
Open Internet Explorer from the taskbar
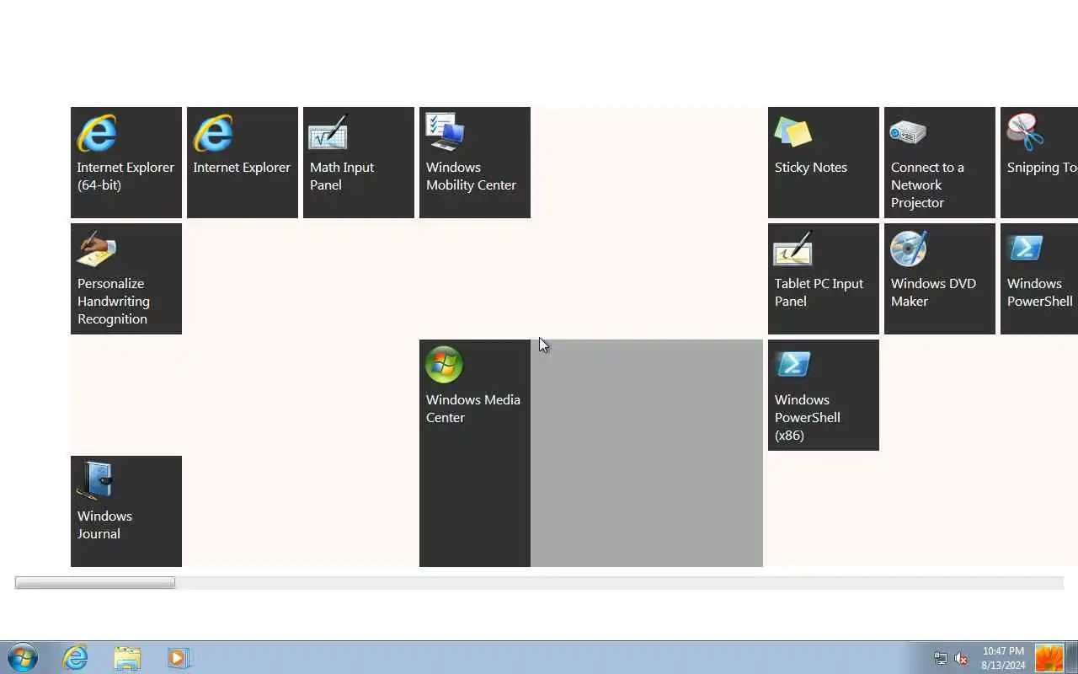[x=75, y=657]
